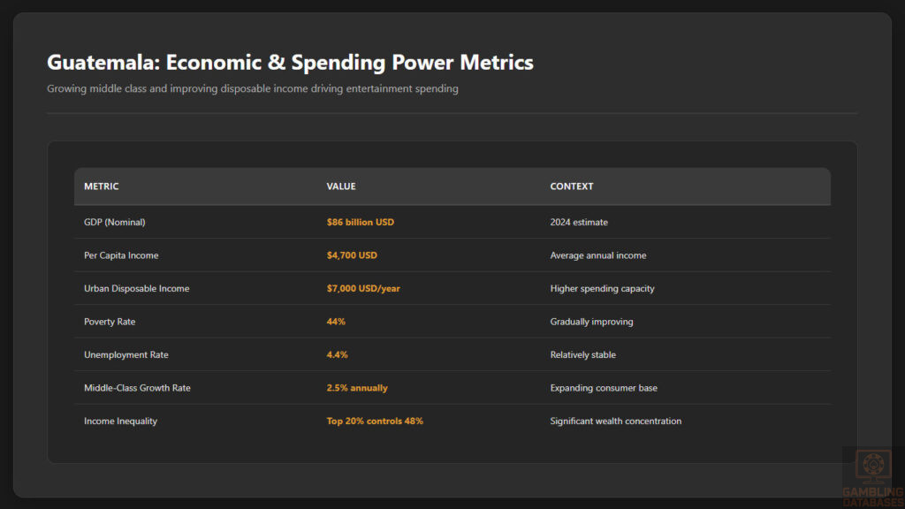Click the 2.5% annually growth value

(355, 388)
